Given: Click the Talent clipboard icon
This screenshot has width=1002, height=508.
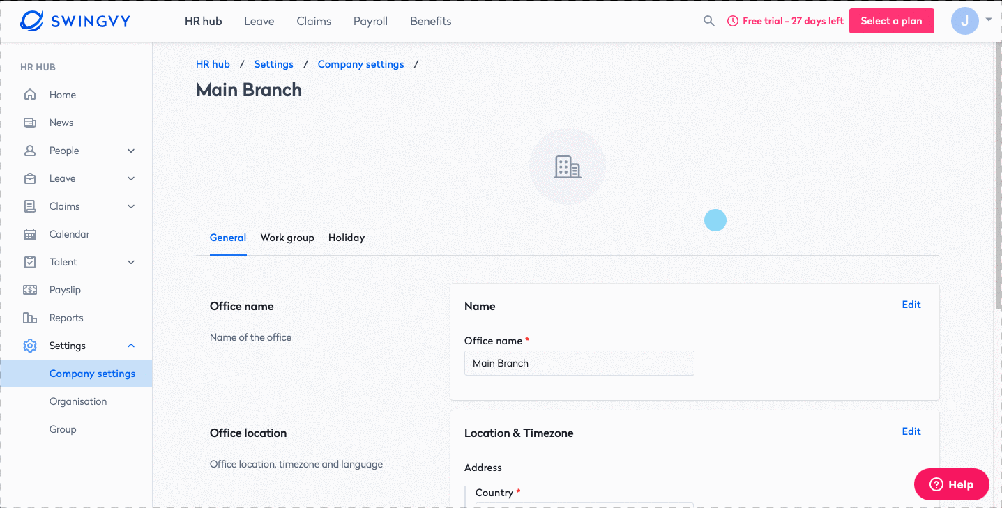Looking at the screenshot, I should pyautogui.click(x=30, y=262).
